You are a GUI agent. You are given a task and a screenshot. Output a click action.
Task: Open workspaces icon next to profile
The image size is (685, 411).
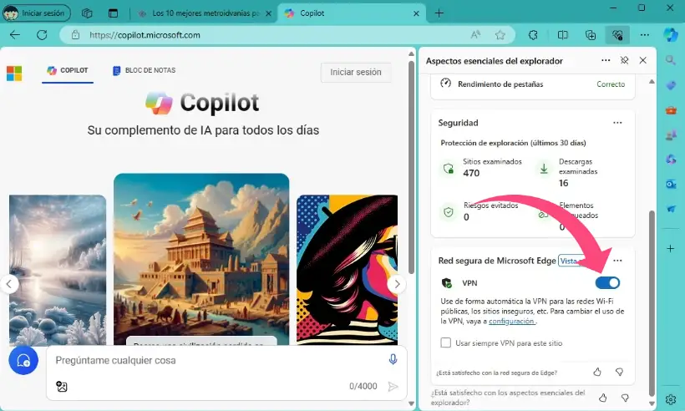pos(87,13)
